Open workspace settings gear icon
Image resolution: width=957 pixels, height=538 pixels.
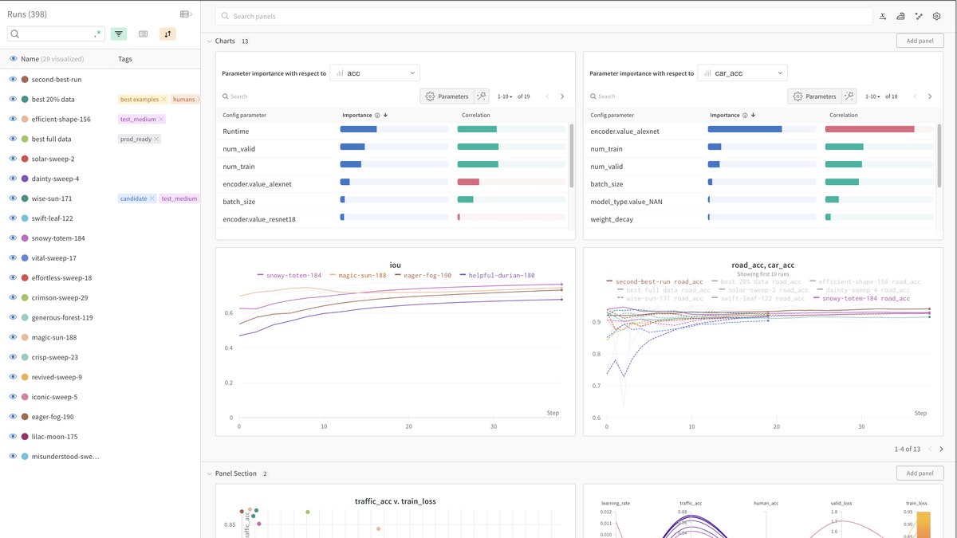tap(936, 16)
